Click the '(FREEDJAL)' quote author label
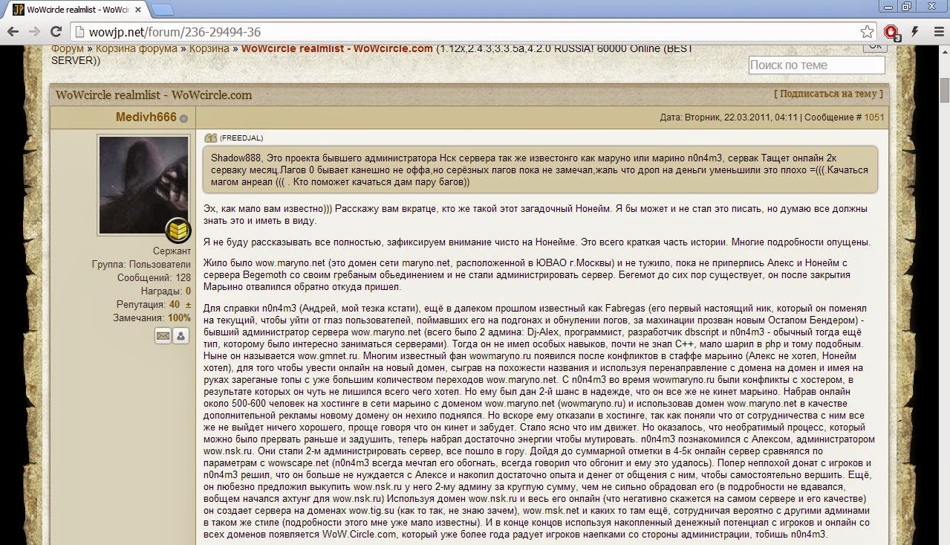 point(241,138)
